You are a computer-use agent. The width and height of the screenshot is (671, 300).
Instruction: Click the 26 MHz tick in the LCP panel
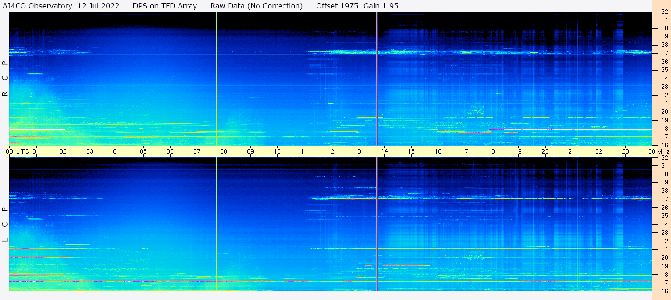[664, 207]
